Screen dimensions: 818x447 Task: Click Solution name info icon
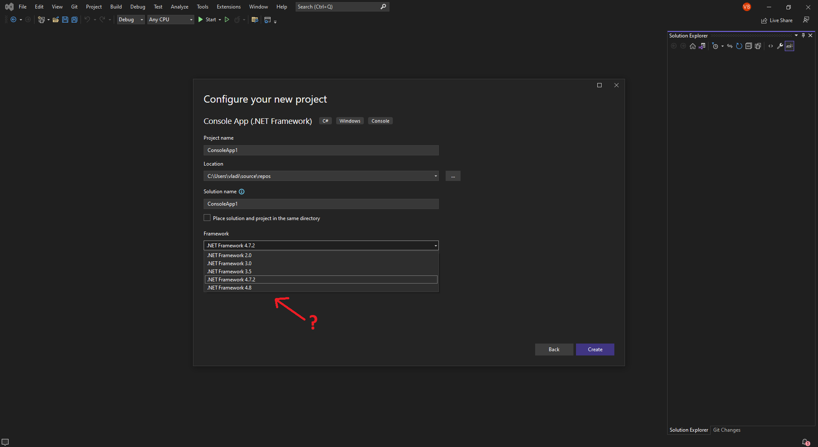point(242,192)
